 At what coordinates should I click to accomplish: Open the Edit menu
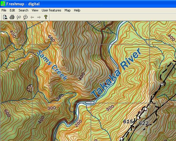12,10
